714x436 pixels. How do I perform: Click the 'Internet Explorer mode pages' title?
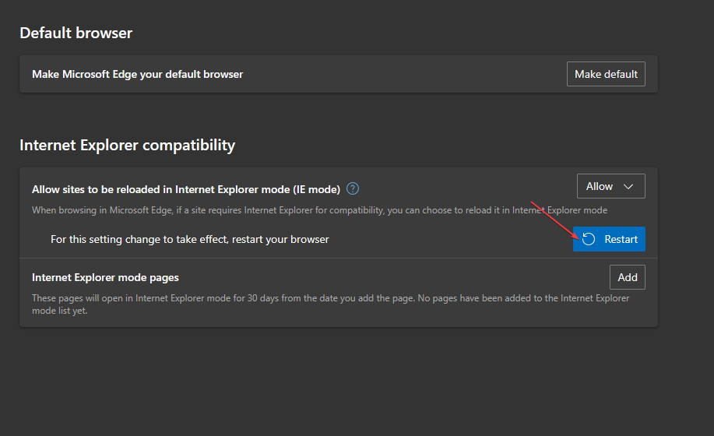(x=105, y=277)
